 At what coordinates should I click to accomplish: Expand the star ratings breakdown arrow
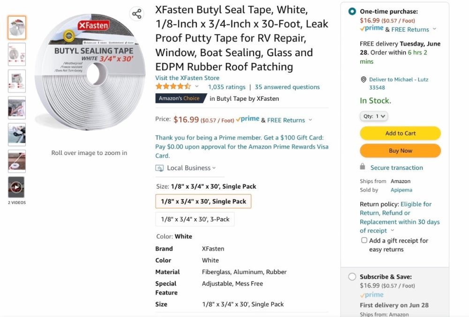(x=197, y=87)
